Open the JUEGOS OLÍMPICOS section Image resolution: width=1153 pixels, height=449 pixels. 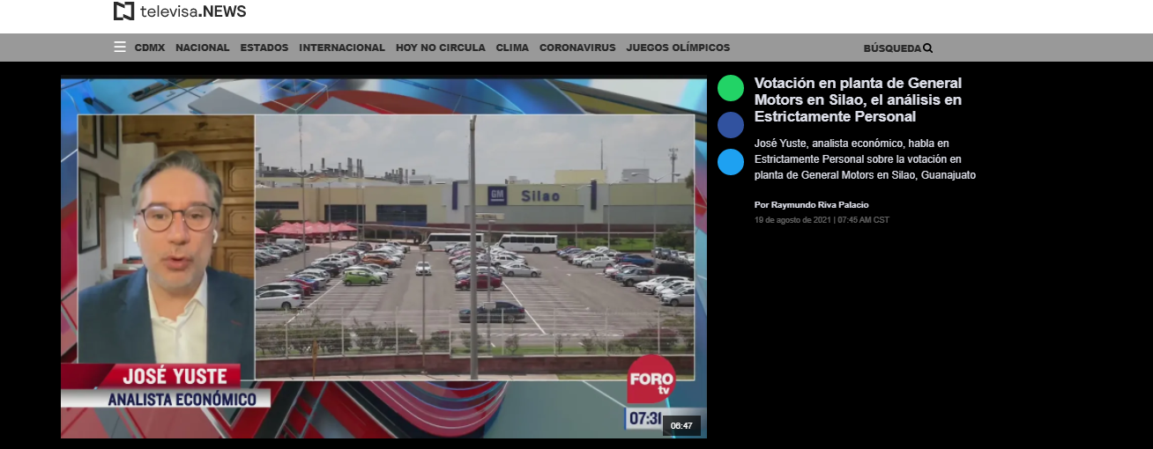678,48
